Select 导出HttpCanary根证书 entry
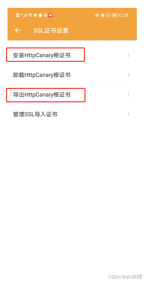 [72, 95]
